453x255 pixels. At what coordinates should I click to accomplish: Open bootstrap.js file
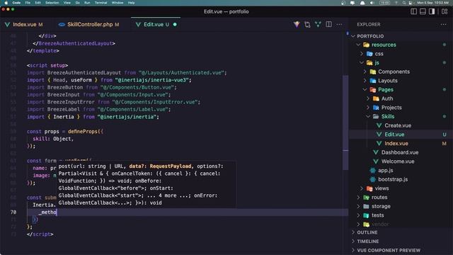393,179
